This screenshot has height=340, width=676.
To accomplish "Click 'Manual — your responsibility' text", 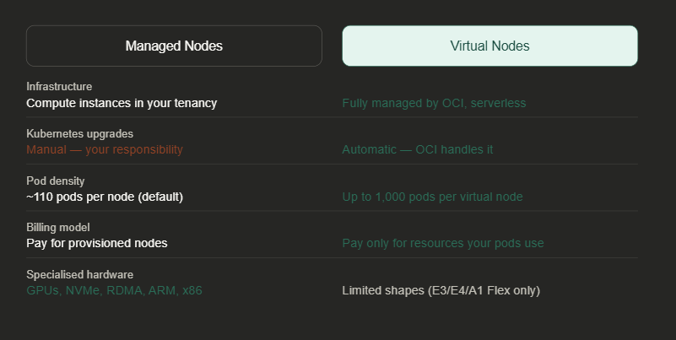I will tap(105, 149).
